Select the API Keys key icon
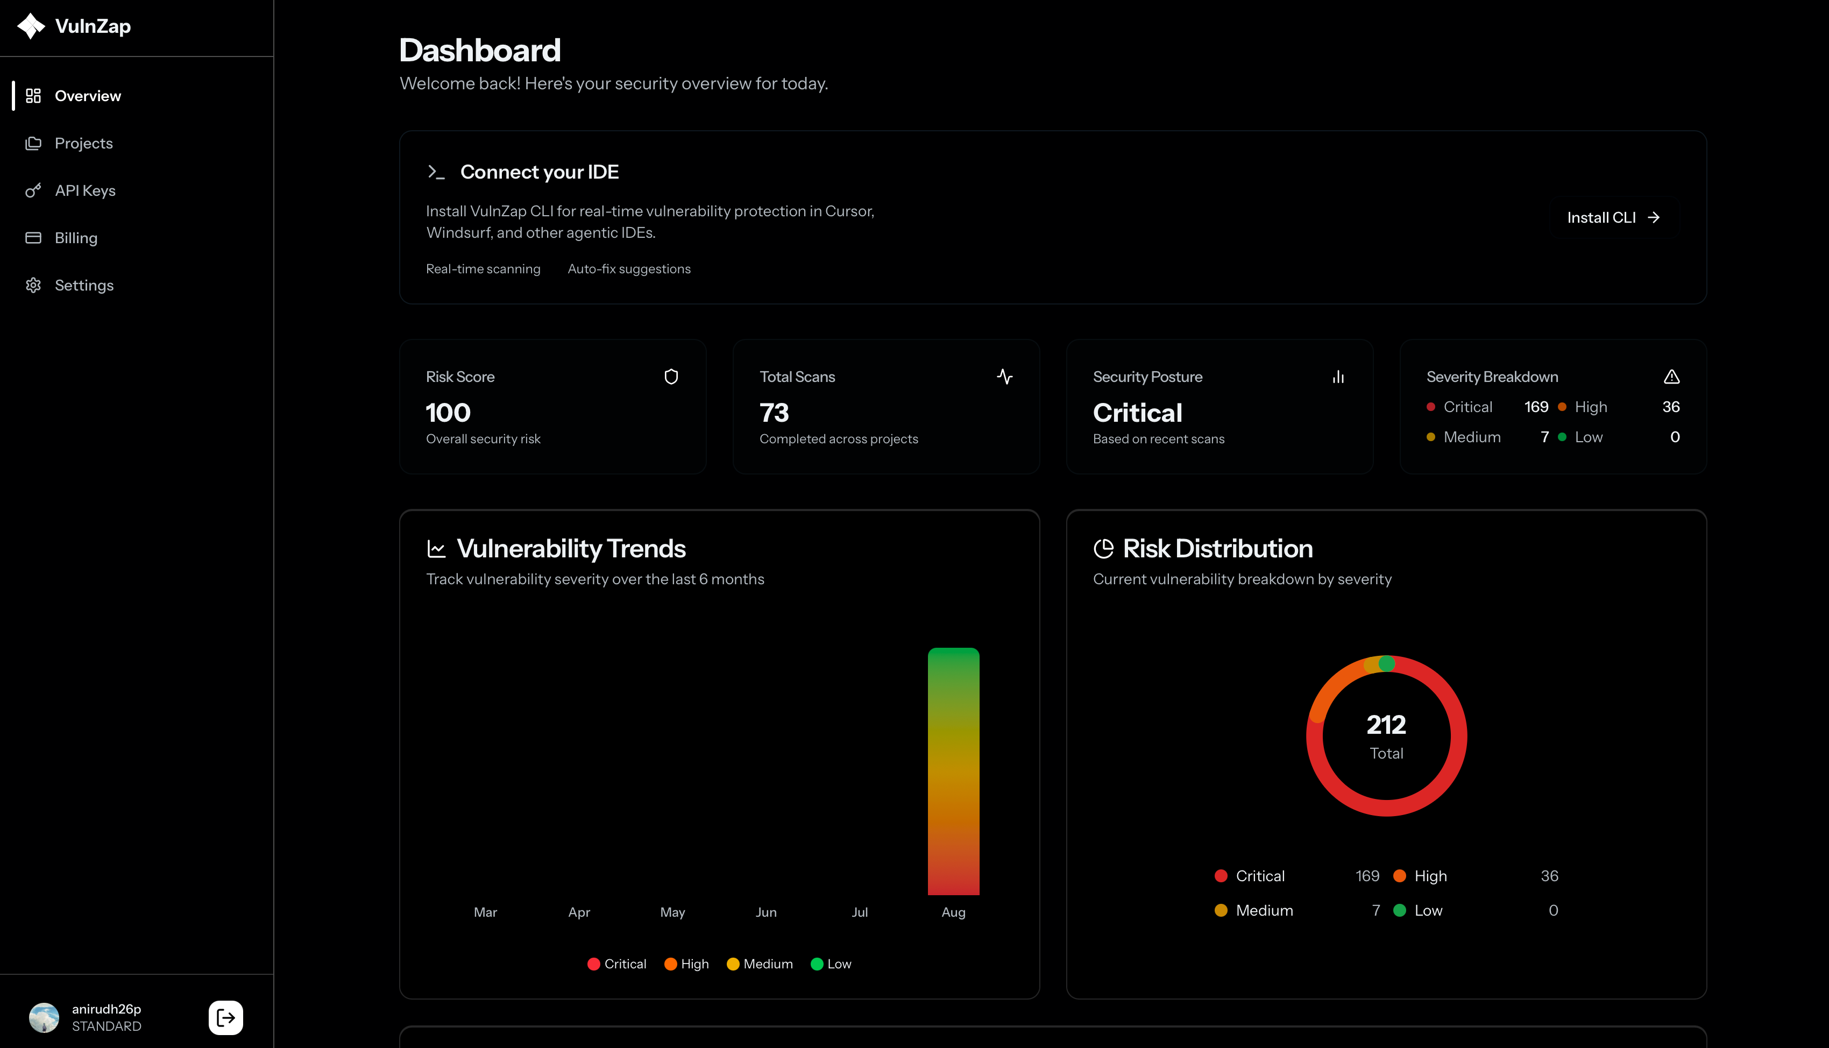 (34, 190)
